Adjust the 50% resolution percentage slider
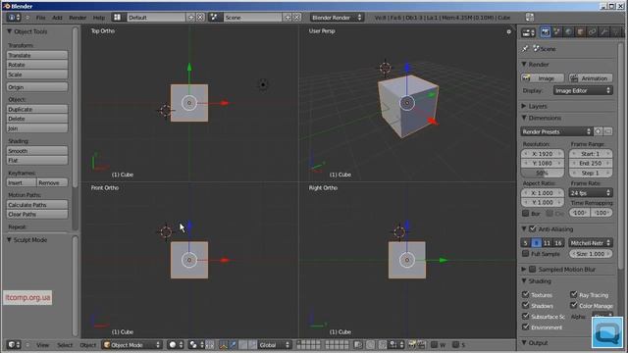Screen dimensions: 628x353 [x=543, y=173]
